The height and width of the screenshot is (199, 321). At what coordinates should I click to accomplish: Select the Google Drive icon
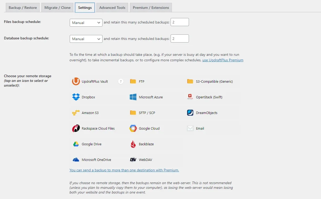[76, 144]
